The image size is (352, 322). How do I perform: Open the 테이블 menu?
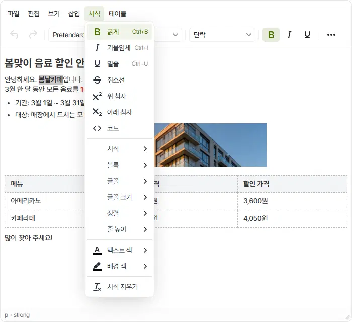(117, 14)
